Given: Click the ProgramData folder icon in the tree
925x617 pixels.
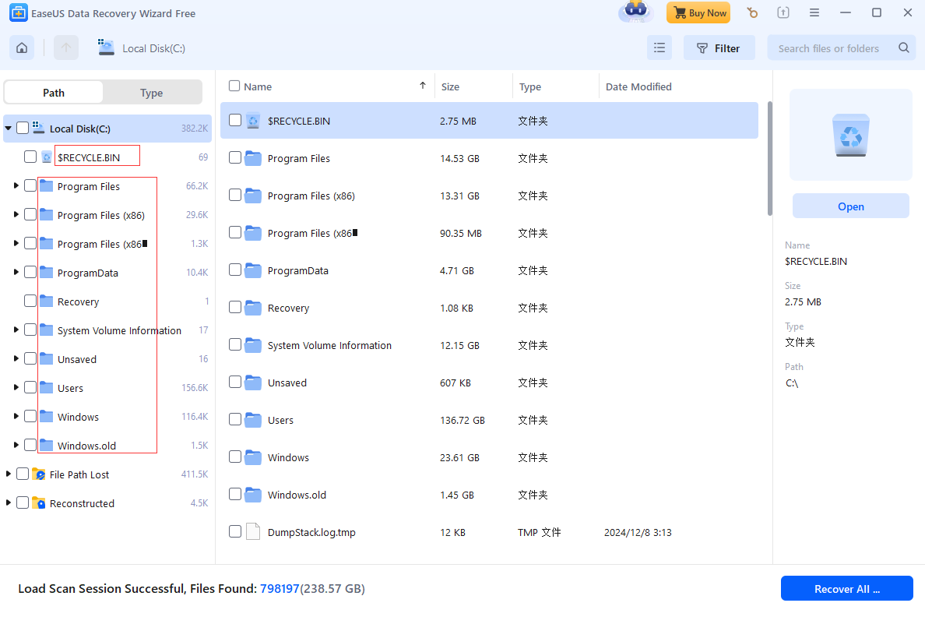Looking at the screenshot, I should tap(47, 272).
